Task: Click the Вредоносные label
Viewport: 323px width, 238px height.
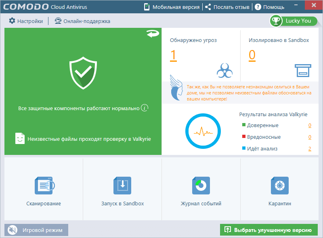Action: pos(264,137)
